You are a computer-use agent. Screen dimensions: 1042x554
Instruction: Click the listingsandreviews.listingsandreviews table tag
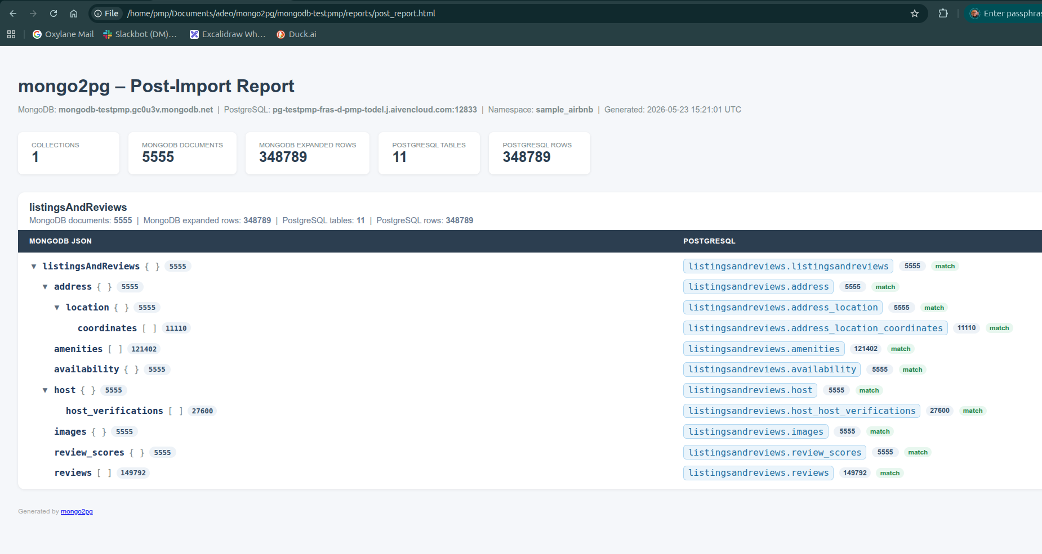pos(788,266)
